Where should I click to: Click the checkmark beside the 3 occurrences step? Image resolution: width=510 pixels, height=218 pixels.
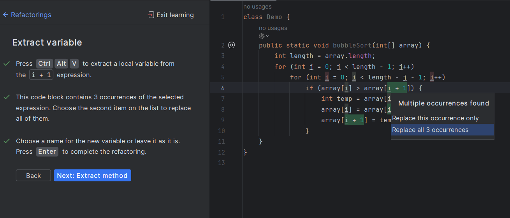coord(6,97)
